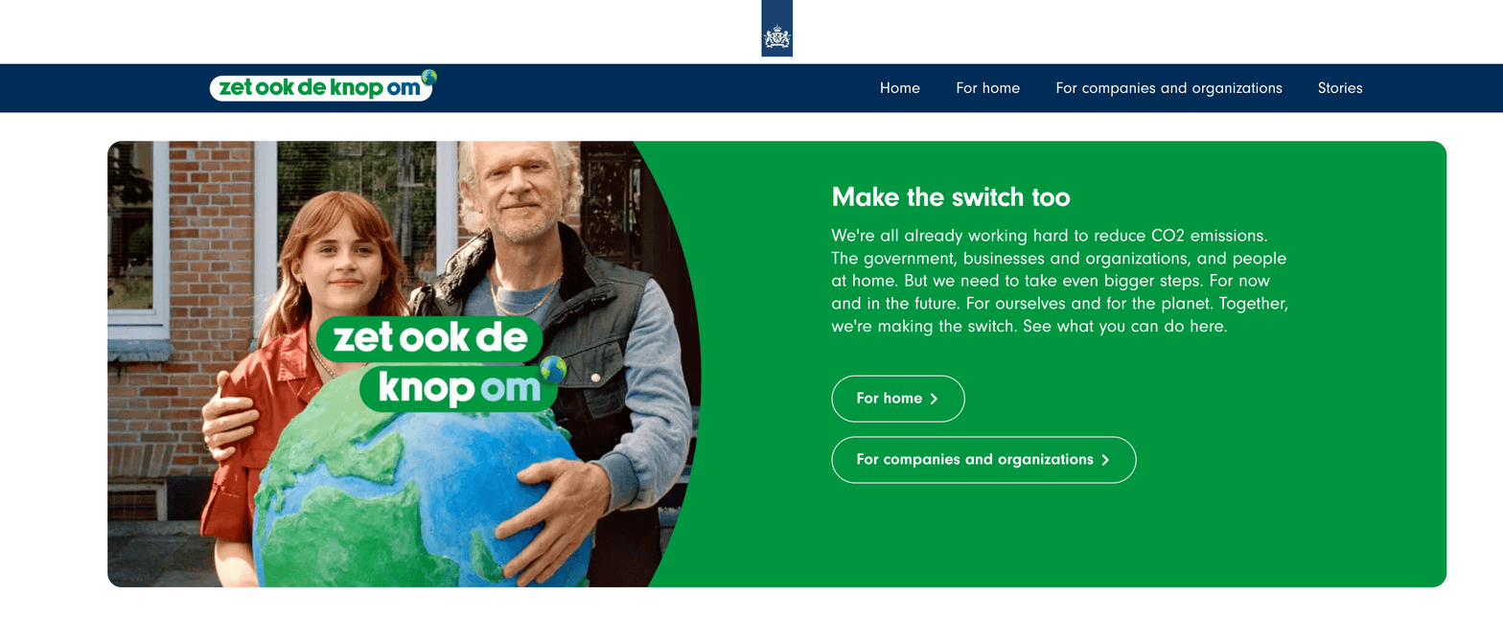The height and width of the screenshot is (641, 1503).
Task: Open For companies and organizations nav item
Action: (x=1168, y=88)
